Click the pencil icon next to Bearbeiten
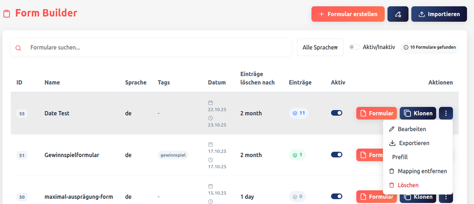 392,129
